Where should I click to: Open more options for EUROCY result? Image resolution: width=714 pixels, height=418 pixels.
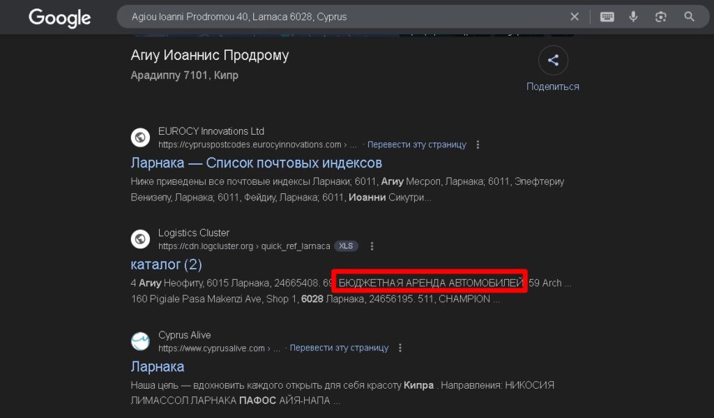click(x=478, y=144)
